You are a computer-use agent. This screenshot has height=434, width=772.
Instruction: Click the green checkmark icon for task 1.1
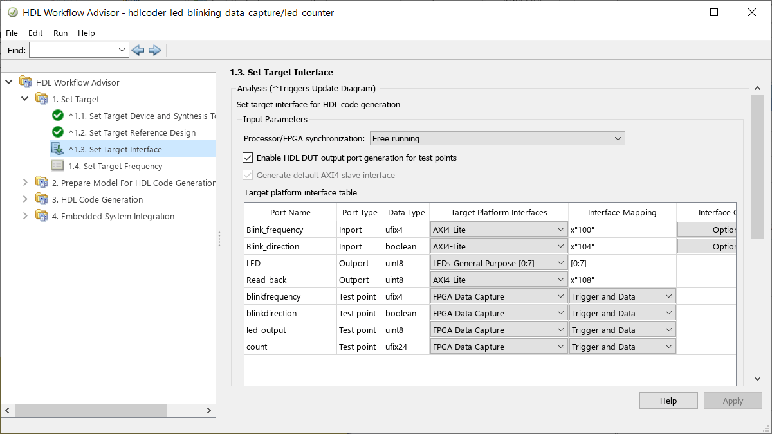[x=58, y=116]
